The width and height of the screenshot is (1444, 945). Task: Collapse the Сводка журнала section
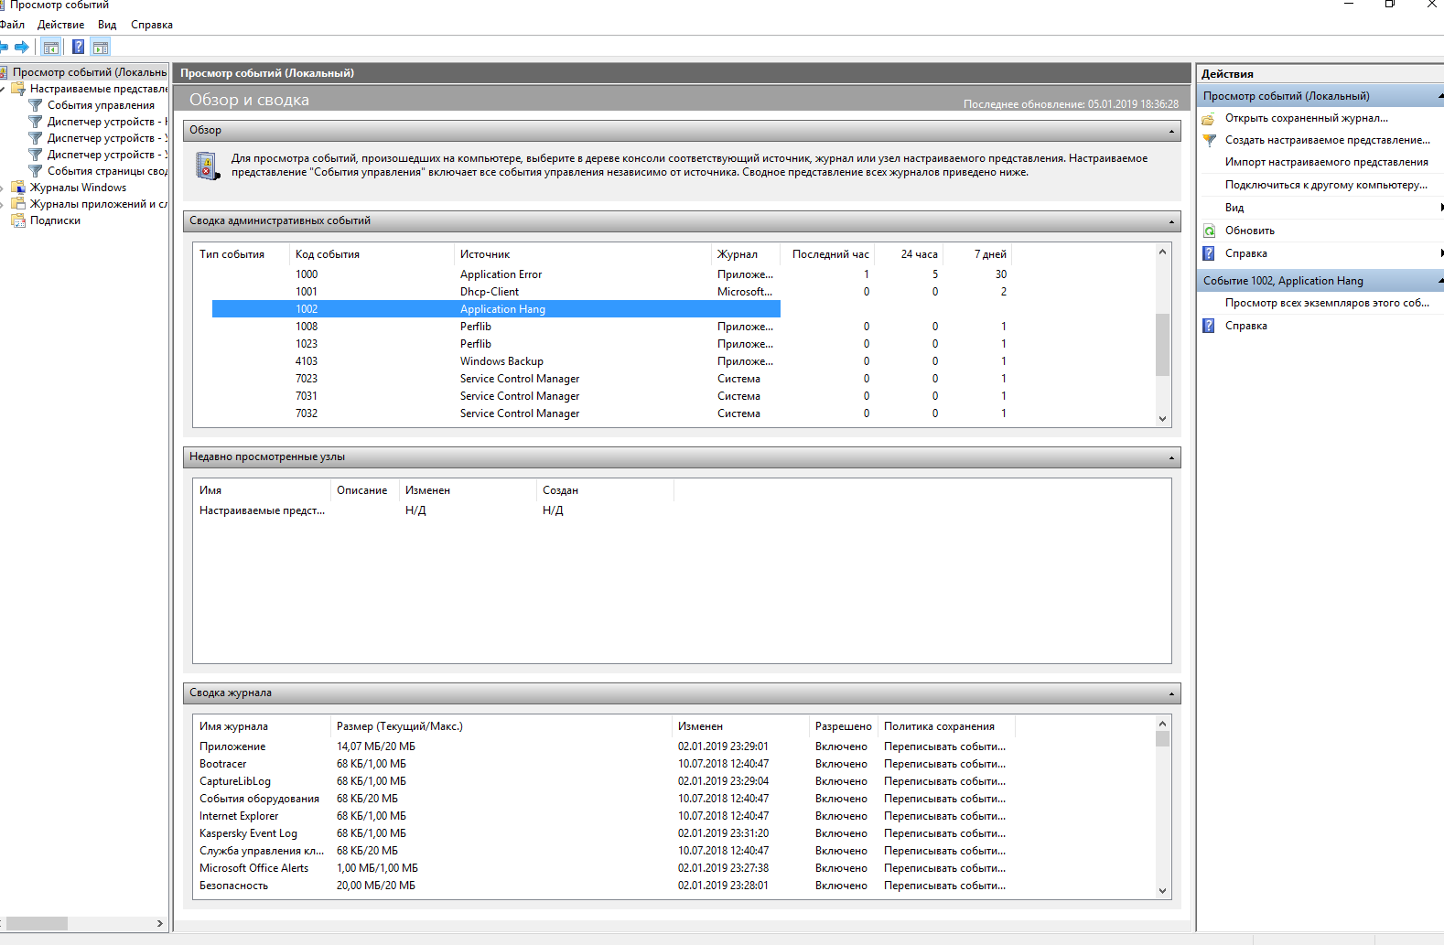pyautogui.click(x=1171, y=693)
